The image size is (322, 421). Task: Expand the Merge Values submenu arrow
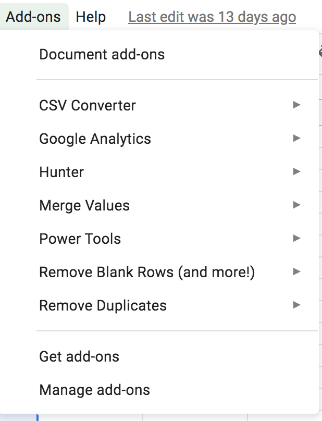click(296, 205)
